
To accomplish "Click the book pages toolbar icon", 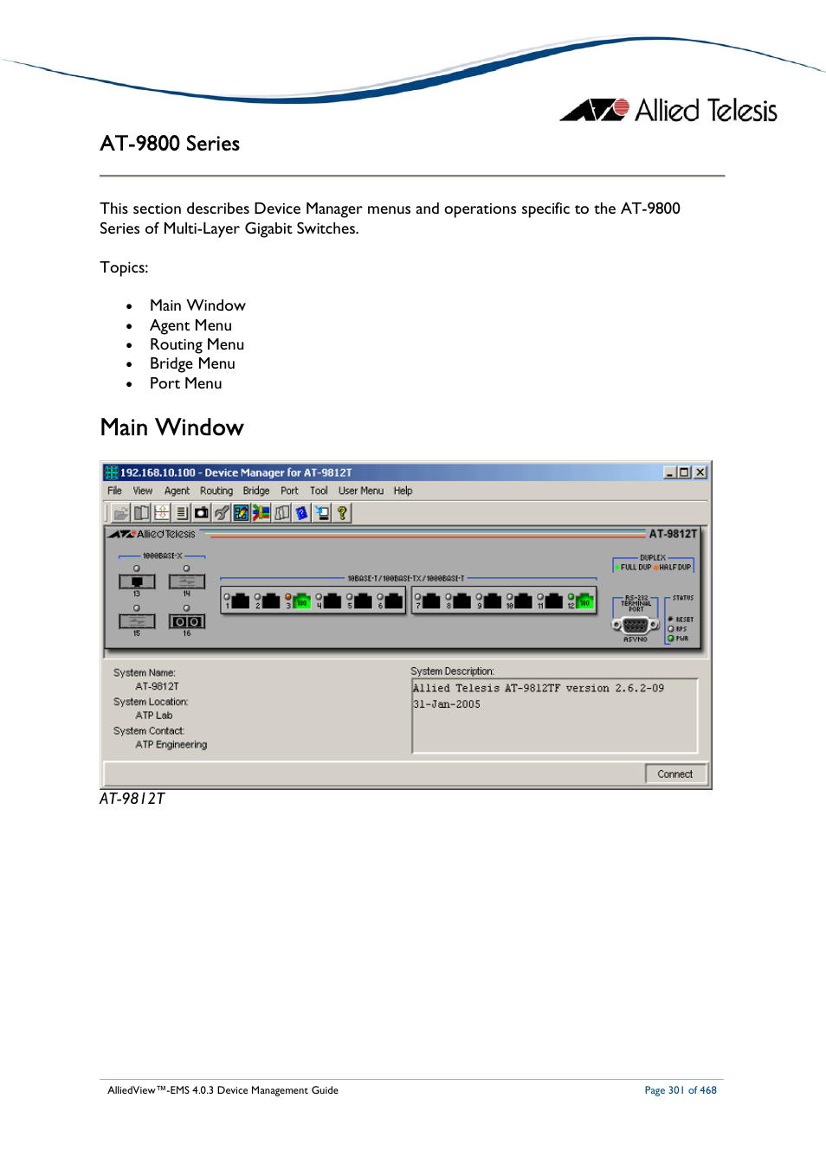I will tap(141, 513).
